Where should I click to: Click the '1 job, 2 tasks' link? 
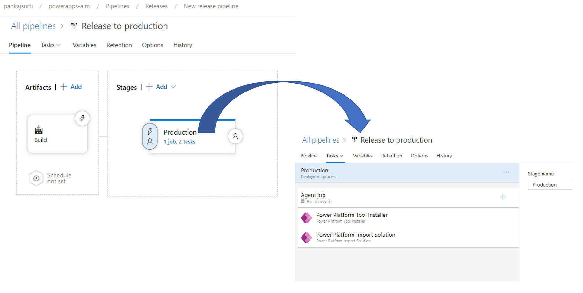[x=179, y=142]
